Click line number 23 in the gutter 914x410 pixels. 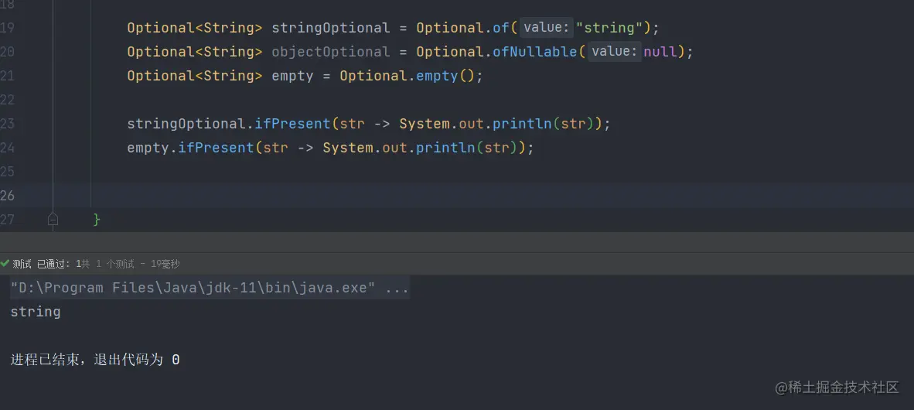7,124
